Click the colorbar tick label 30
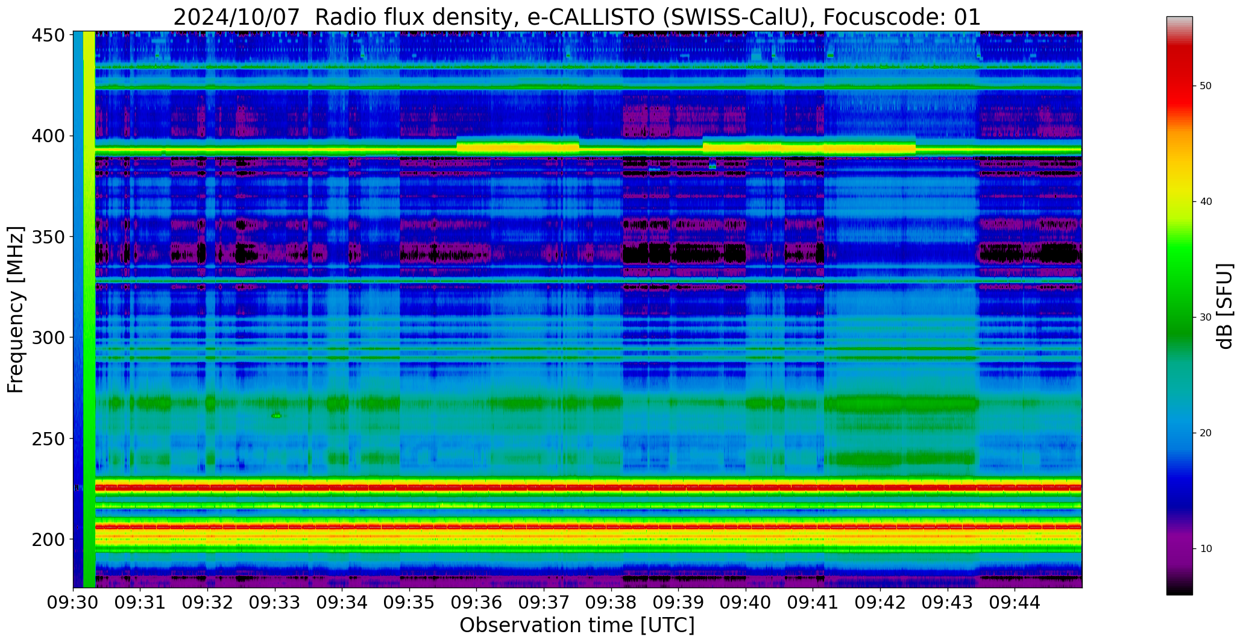 [1206, 318]
